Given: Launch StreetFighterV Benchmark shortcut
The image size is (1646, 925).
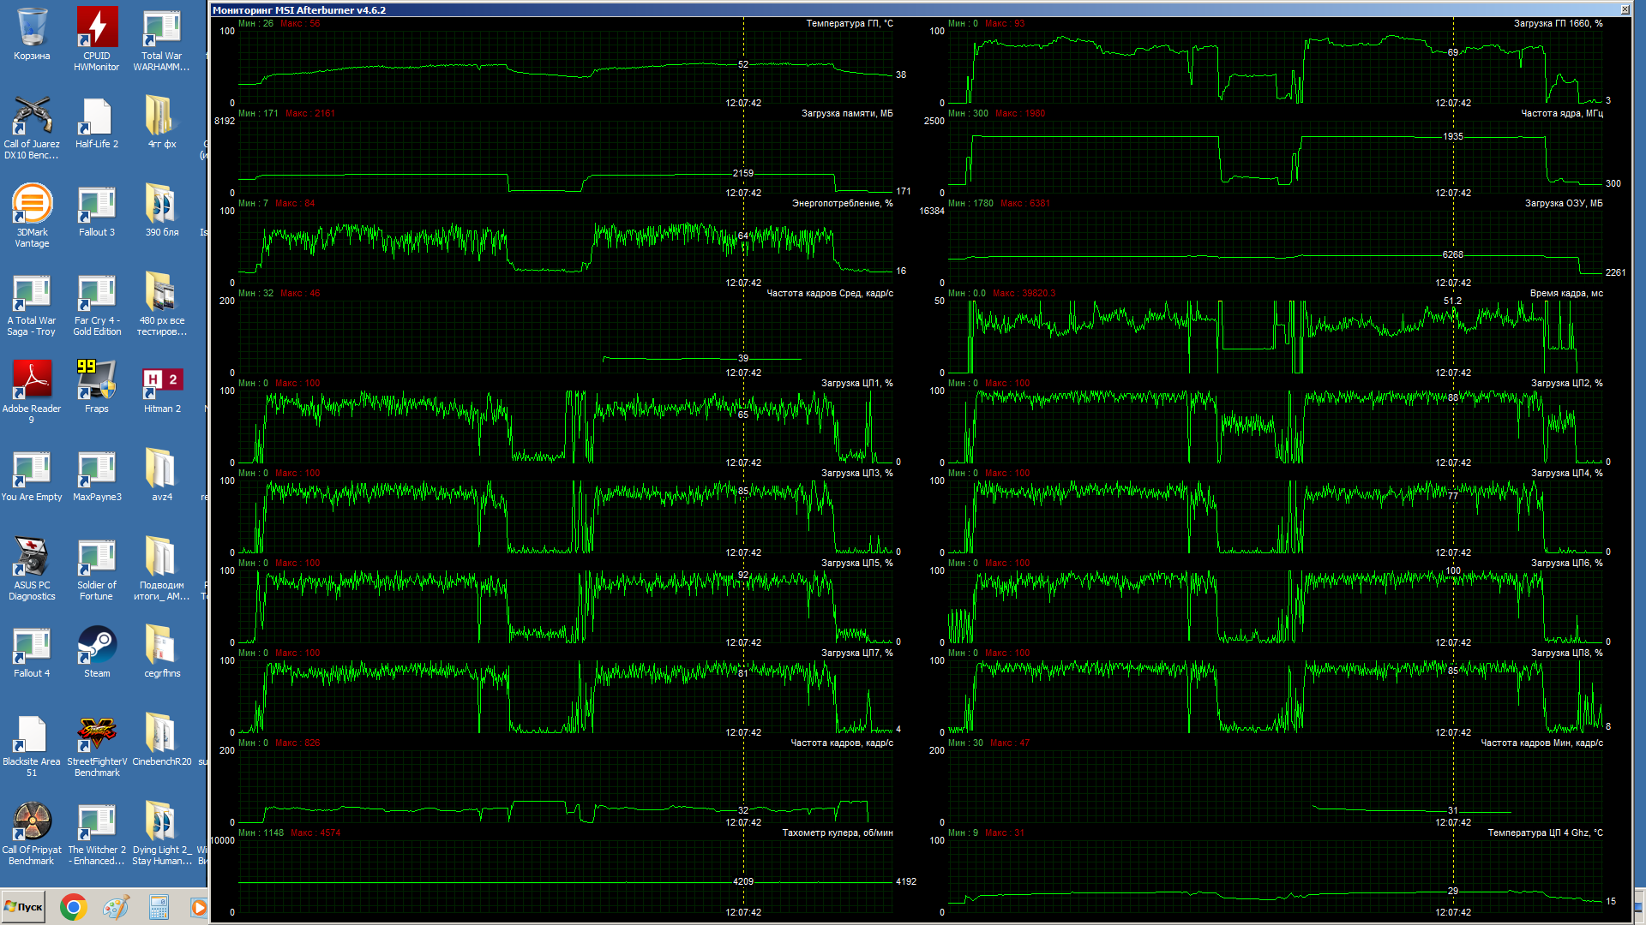Looking at the screenshot, I should 97,735.
